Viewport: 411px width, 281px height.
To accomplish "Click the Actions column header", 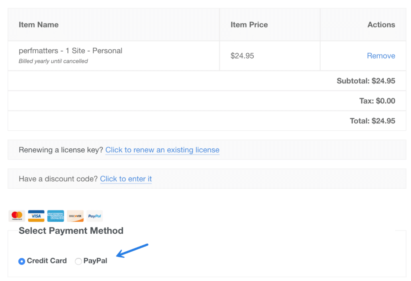I will pos(380,24).
